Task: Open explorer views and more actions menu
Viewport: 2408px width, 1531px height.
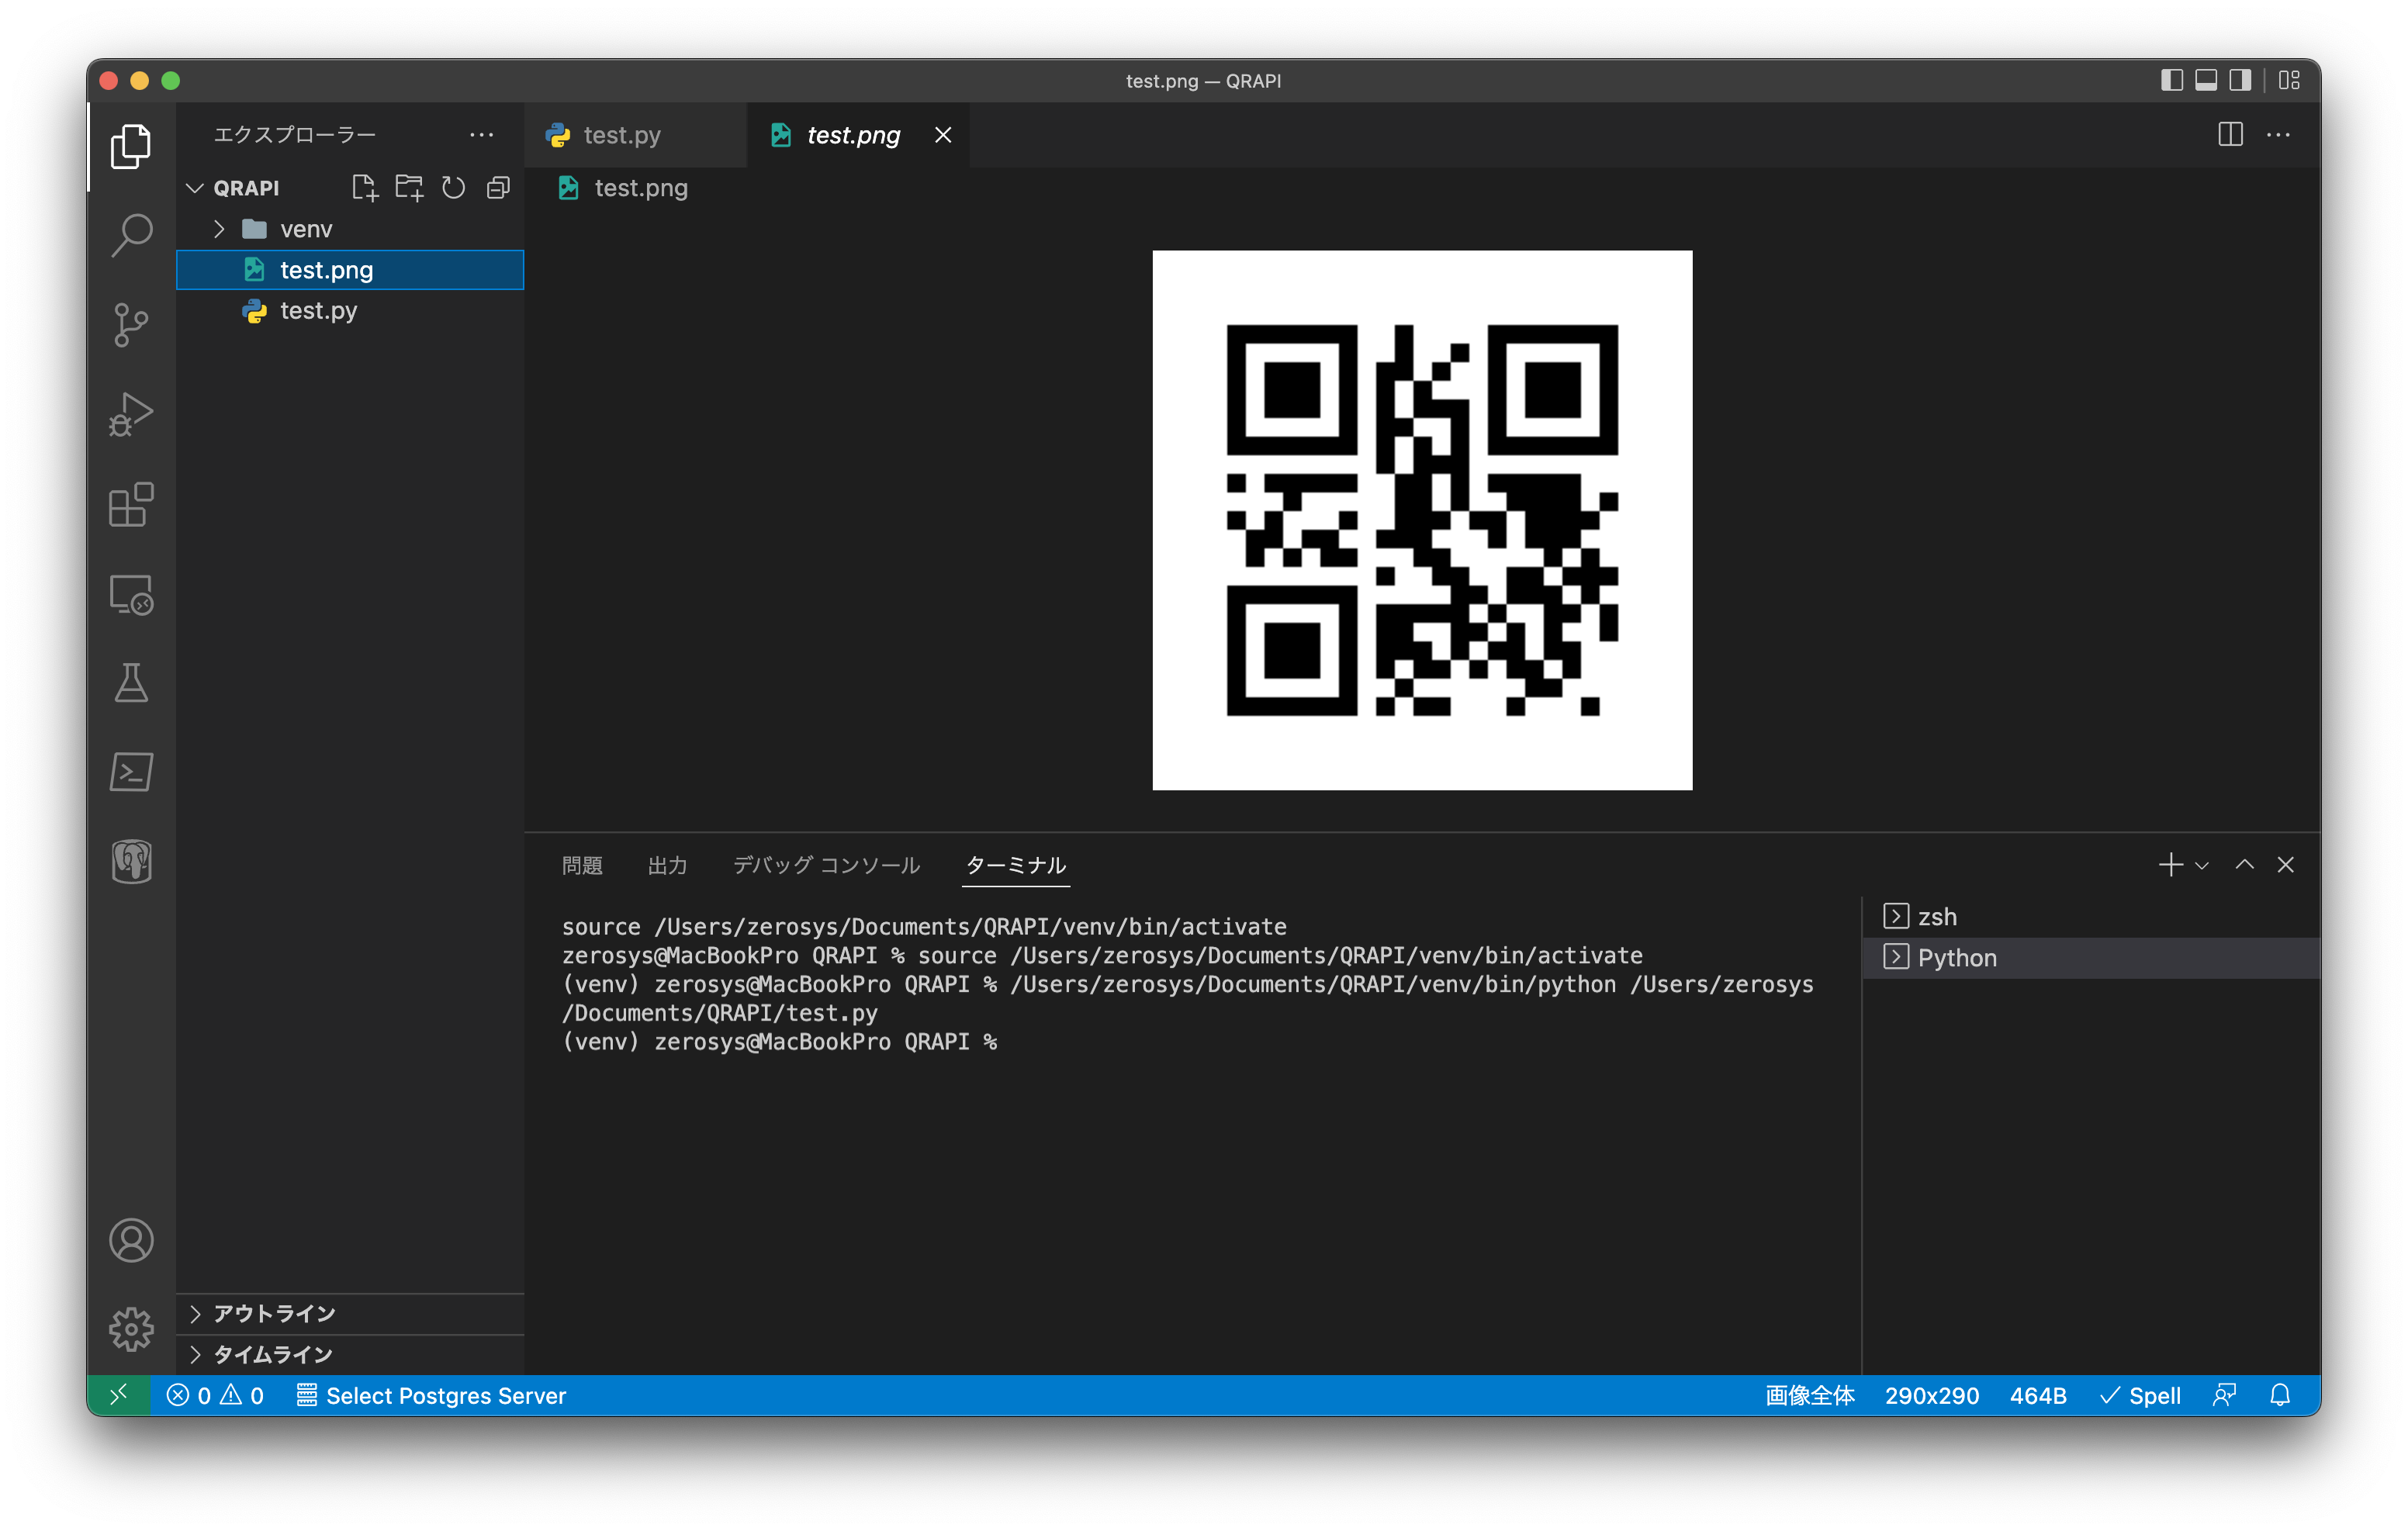Action: (482, 135)
